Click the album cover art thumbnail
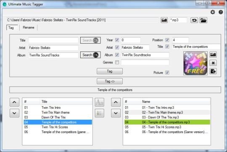This screenshot has height=152, width=227. click(x=195, y=63)
